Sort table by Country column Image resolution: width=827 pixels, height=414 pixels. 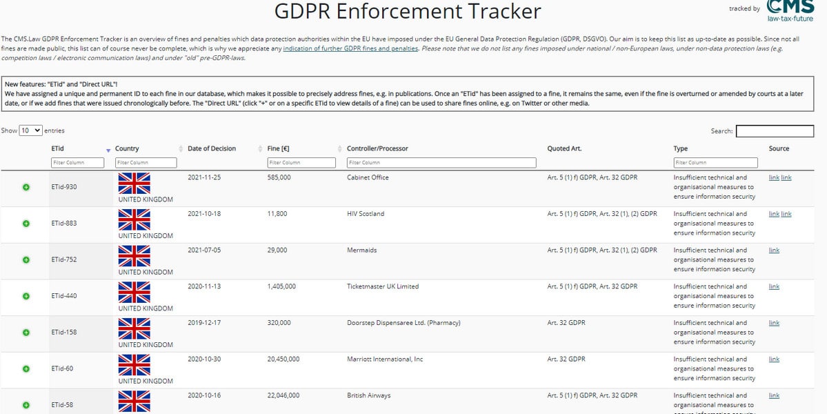[181, 149]
